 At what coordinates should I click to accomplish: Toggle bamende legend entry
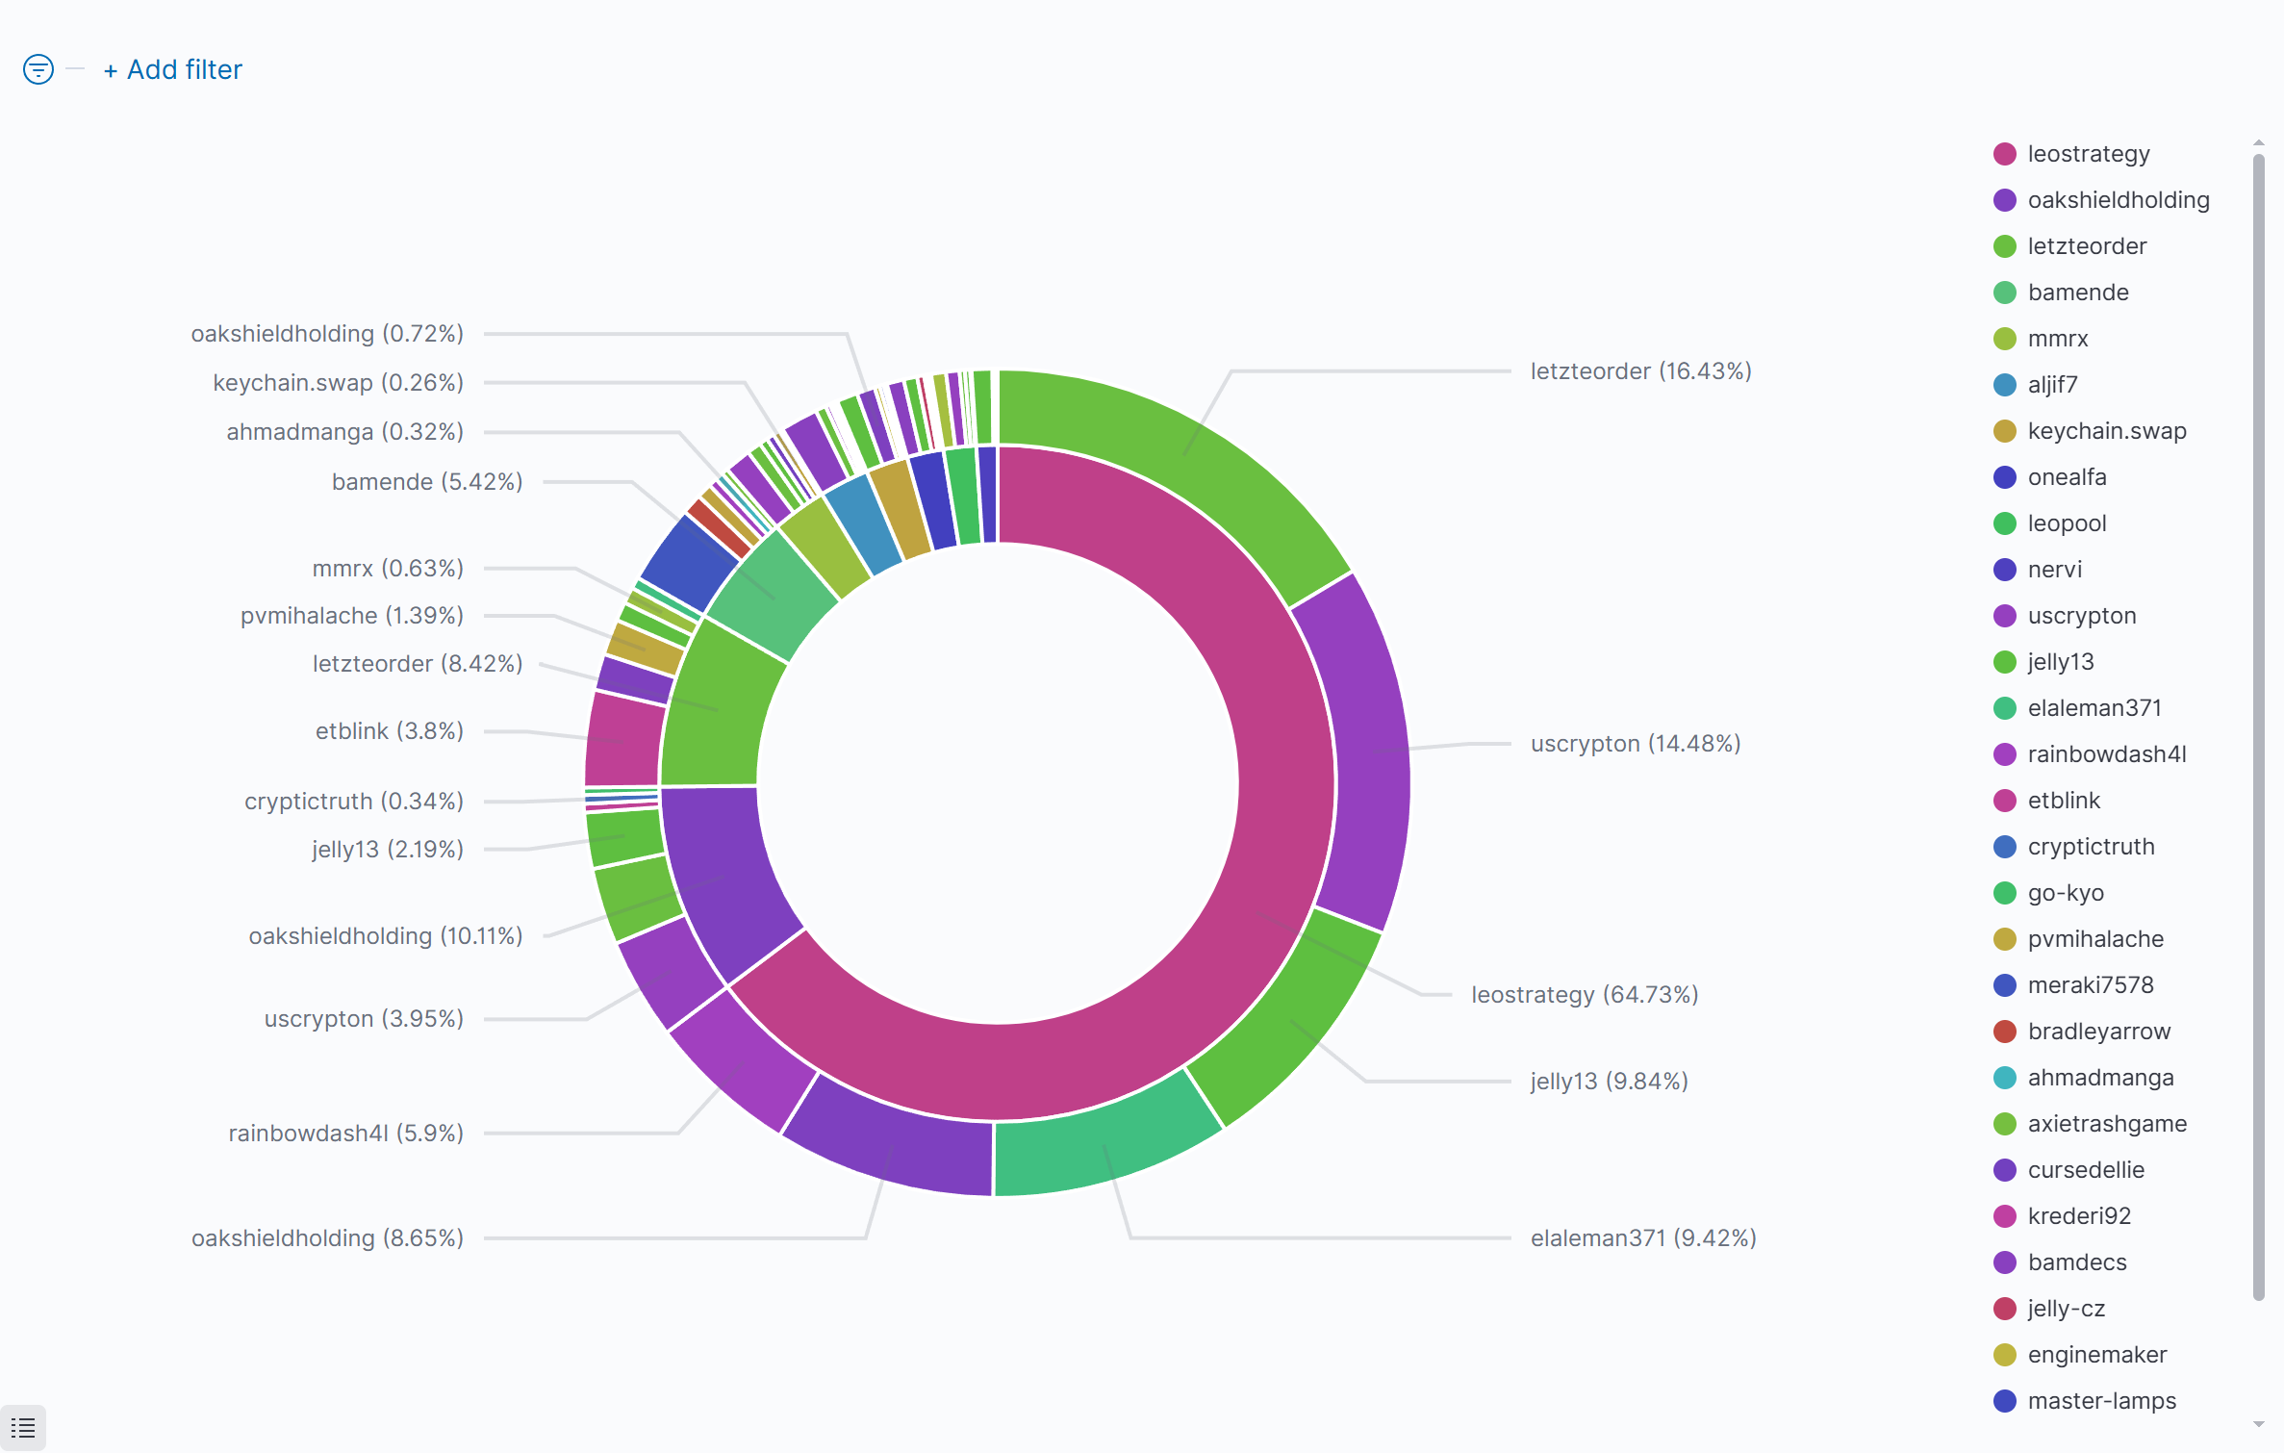pos(2077,293)
